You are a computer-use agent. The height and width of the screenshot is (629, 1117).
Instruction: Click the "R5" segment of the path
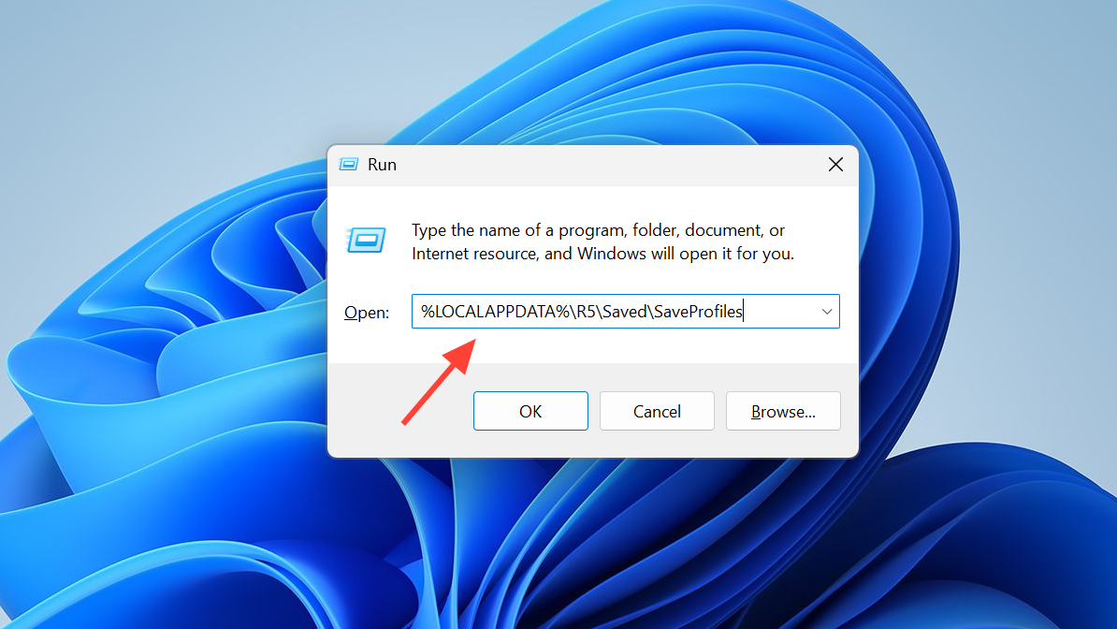tap(586, 312)
